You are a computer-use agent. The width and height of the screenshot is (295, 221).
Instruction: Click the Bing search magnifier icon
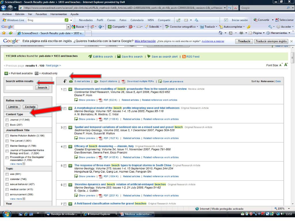click(x=67, y=20)
